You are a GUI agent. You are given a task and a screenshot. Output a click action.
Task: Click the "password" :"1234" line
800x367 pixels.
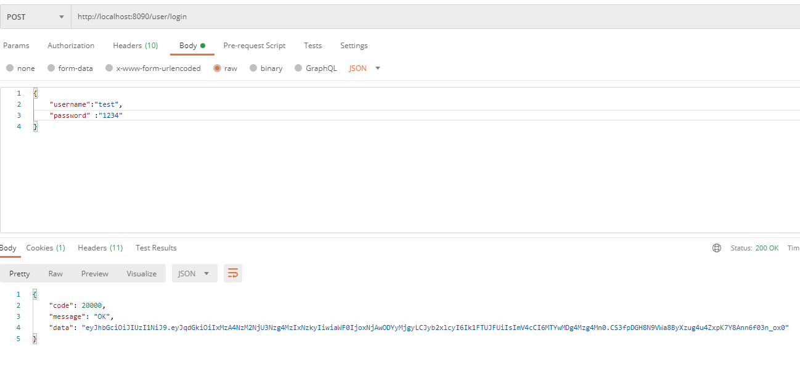pos(86,115)
